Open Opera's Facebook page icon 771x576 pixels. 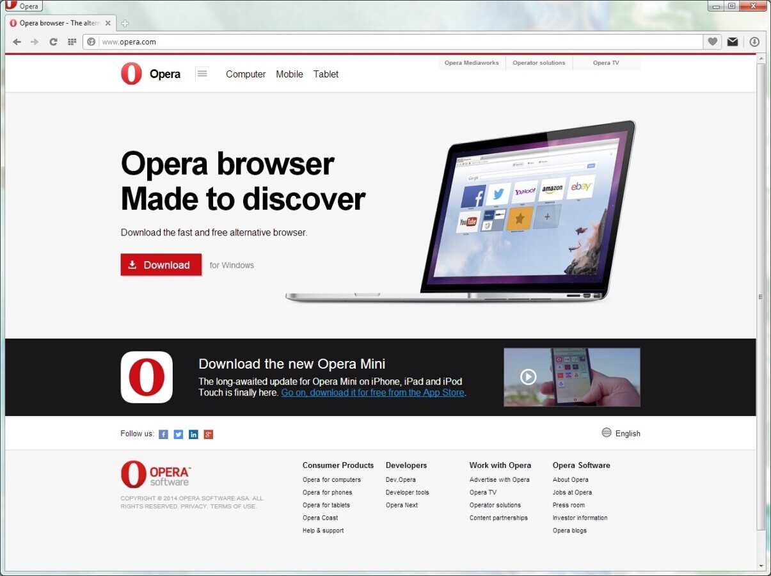163,434
